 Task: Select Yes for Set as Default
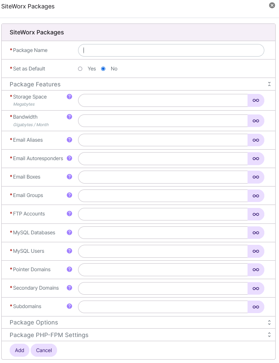tap(80, 69)
